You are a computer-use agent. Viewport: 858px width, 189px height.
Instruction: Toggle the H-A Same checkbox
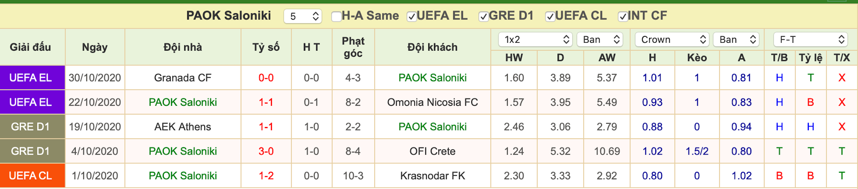336,16
